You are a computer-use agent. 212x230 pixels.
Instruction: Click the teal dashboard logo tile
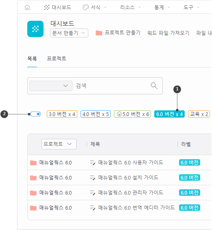coord(35,29)
